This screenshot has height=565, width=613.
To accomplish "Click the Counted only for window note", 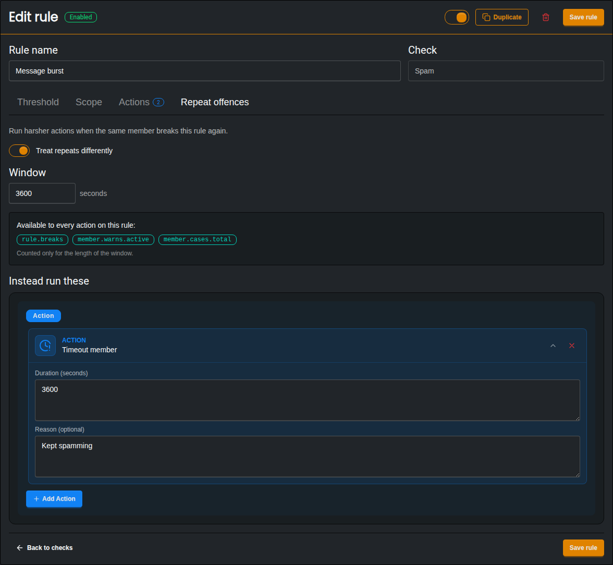I will pos(75,253).
